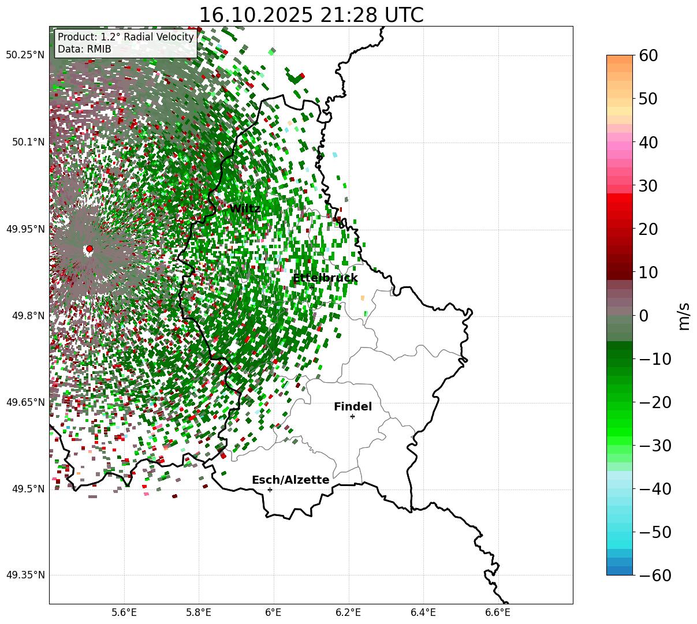This screenshot has width=697, height=624.
Task: Click the title 16.10.2025 21:28 UTC
Action: coord(311,15)
